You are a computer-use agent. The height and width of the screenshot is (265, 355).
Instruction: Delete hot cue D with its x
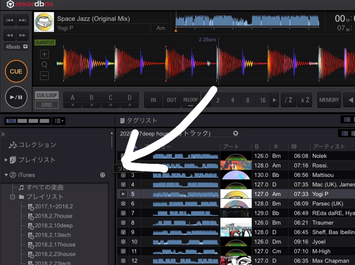click(130, 105)
